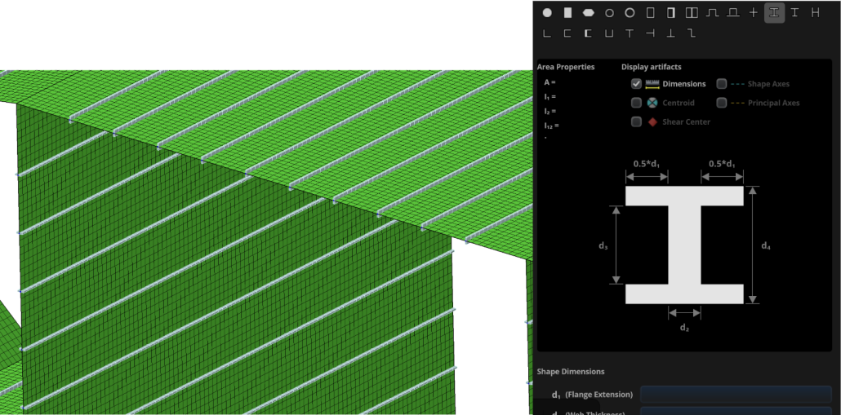Pick the upright T-section shape icon

point(630,33)
